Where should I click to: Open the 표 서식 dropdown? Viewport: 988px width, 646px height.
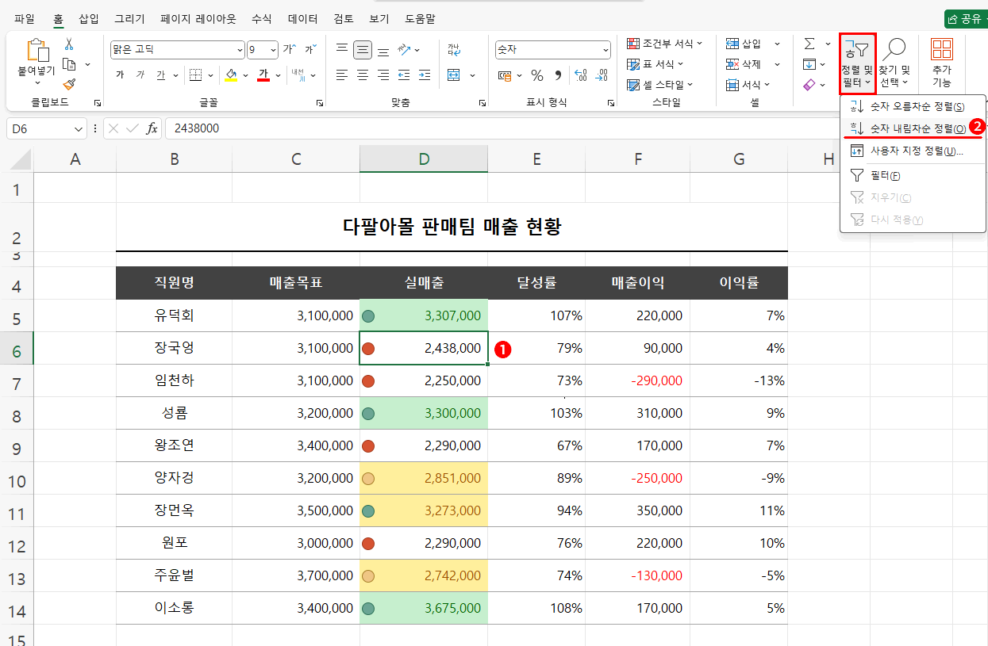coord(655,64)
